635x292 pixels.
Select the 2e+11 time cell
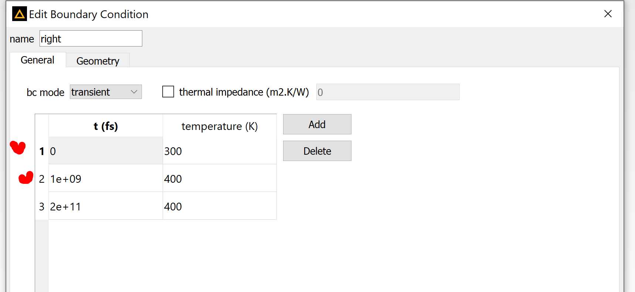pyautogui.click(x=106, y=206)
